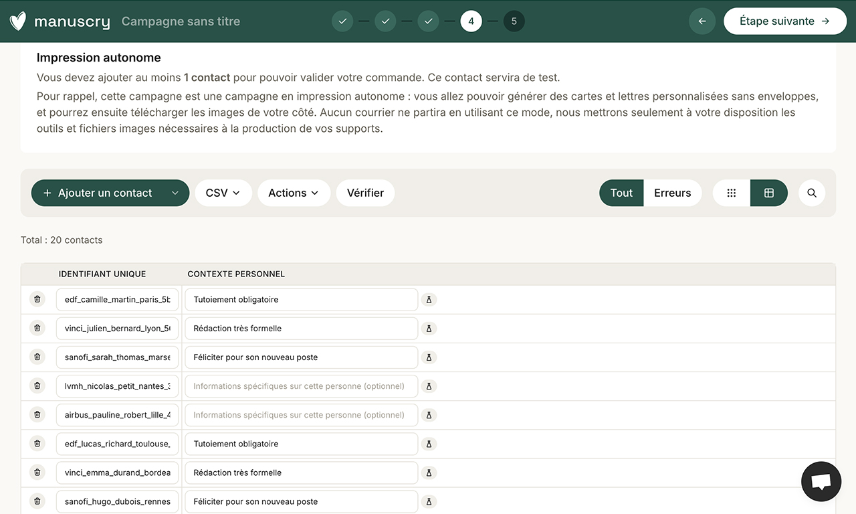The height and width of the screenshot is (514, 856).
Task: Edit the context field of edf_lucas_richard
Action: pyautogui.click(x=301, y=443)
